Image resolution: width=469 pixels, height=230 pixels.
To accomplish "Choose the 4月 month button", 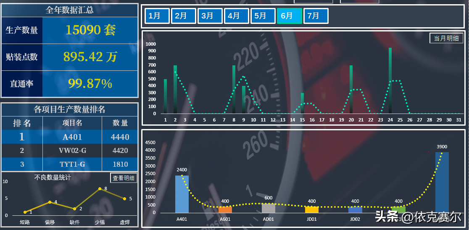I will (236, 16).
